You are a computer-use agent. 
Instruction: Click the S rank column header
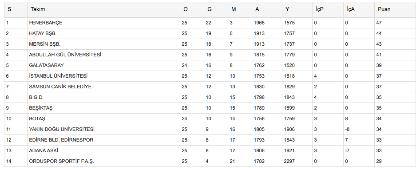9,9
